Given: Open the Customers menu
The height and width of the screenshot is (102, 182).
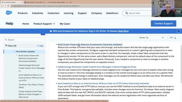Looking at the screenshot, I should coord(53,13).
